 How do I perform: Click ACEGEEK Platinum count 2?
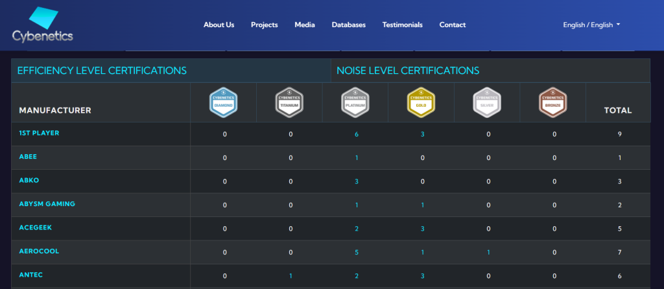357,229
